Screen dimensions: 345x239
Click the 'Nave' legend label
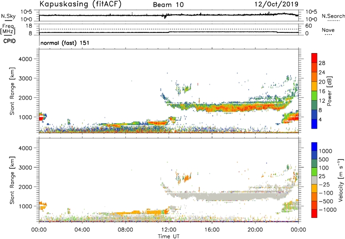pos(328,30)
